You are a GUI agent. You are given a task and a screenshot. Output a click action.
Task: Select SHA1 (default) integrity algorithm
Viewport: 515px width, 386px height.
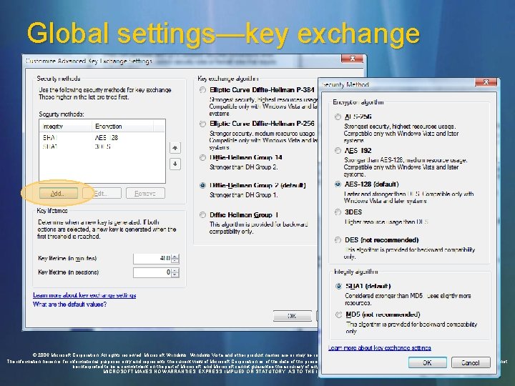click(x=338, y=286)
